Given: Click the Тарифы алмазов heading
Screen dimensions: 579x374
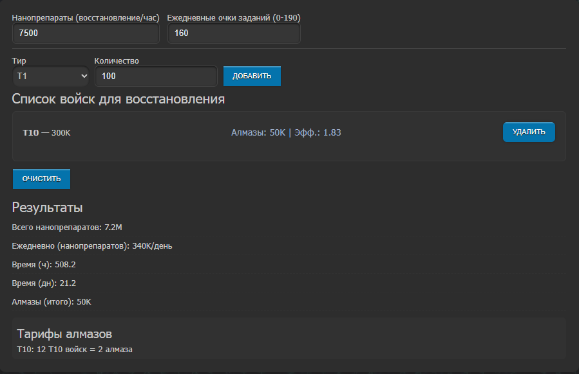Looking at the screenshot, I should [x=64, y=334].
